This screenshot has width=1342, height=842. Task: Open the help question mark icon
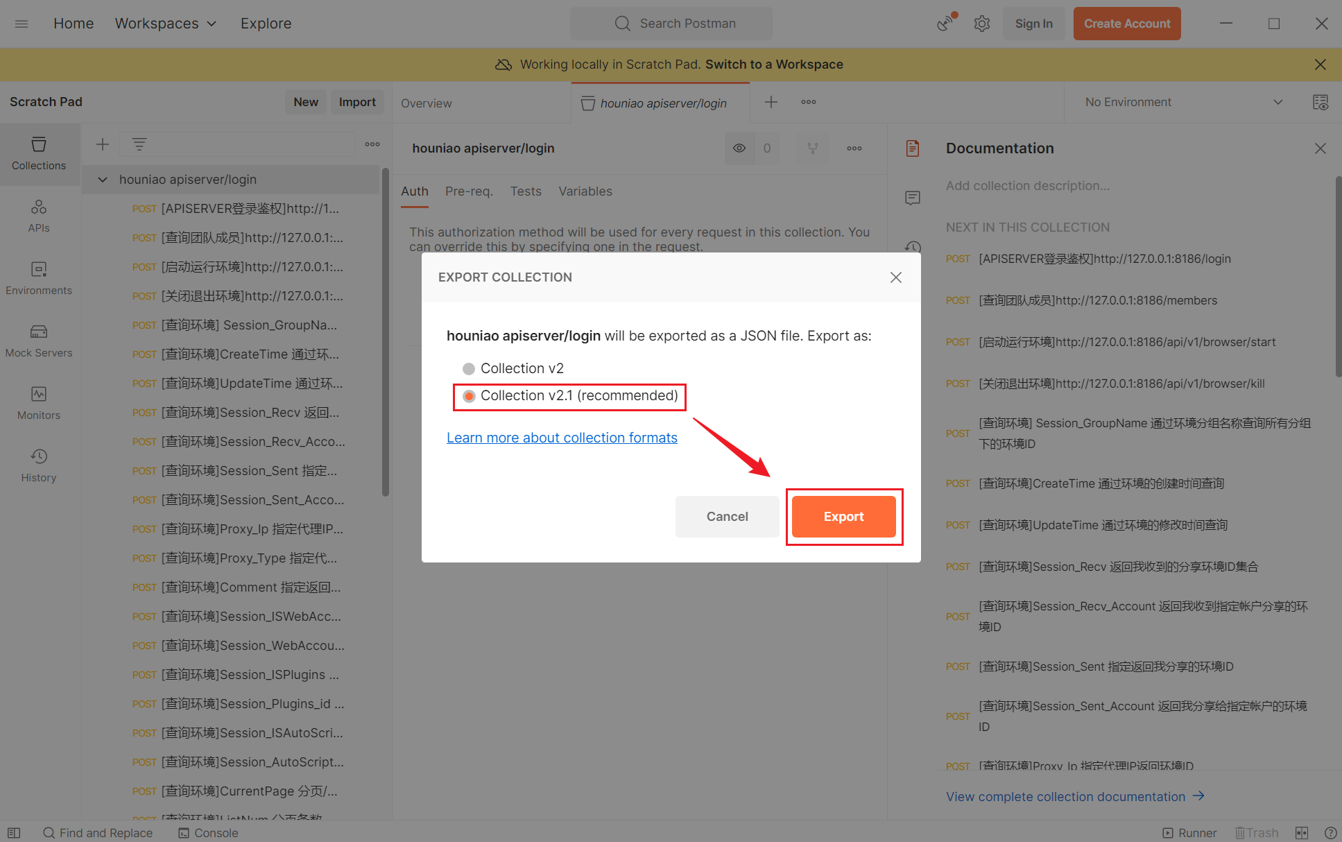[x=1330, y=832]
